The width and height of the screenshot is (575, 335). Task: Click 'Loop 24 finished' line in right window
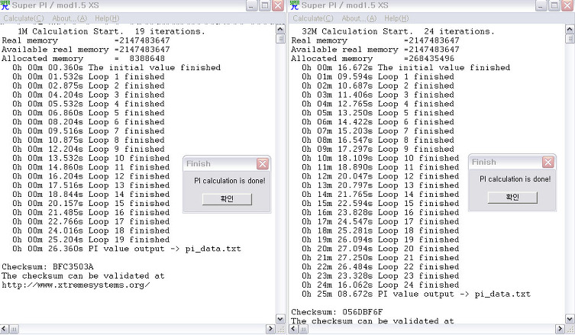click(x=380, y=285)
